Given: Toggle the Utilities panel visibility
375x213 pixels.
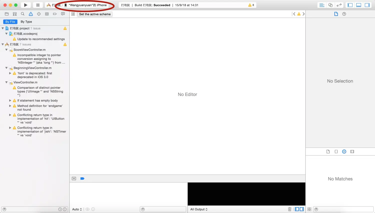Looking at the screenshot, I should [x=367, y=5].
